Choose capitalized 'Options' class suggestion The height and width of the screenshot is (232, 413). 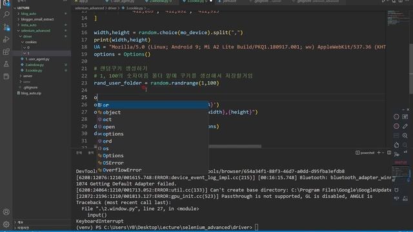tap(153, 156)
